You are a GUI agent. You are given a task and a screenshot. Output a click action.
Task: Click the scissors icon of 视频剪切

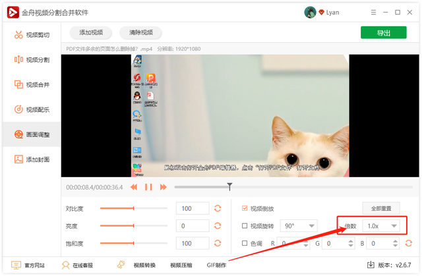(x=18, y=35)
